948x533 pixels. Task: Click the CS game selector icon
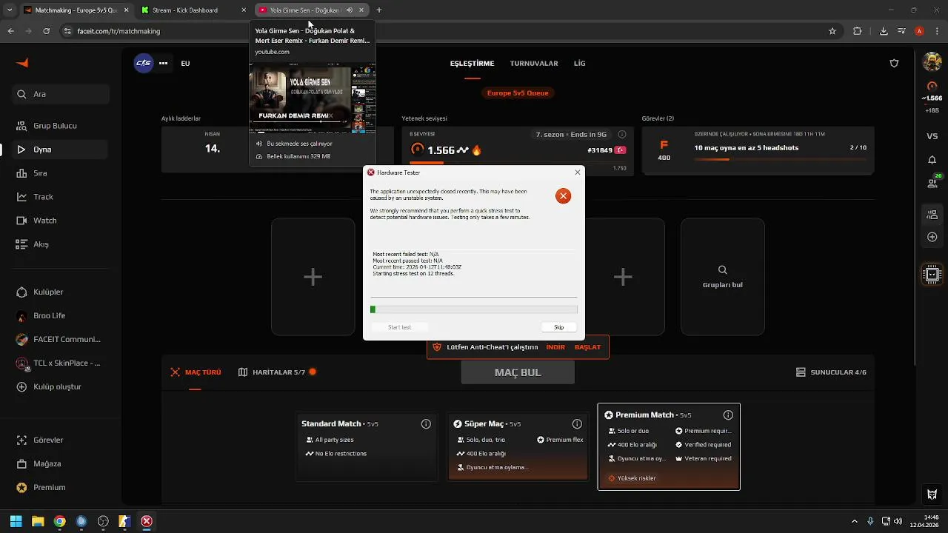[143, 63]
